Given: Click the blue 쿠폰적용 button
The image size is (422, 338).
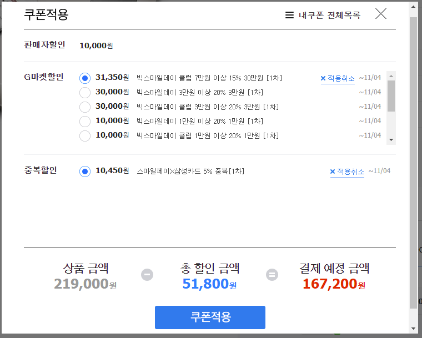Looking at the screenshot, I should tap(210, 317).
